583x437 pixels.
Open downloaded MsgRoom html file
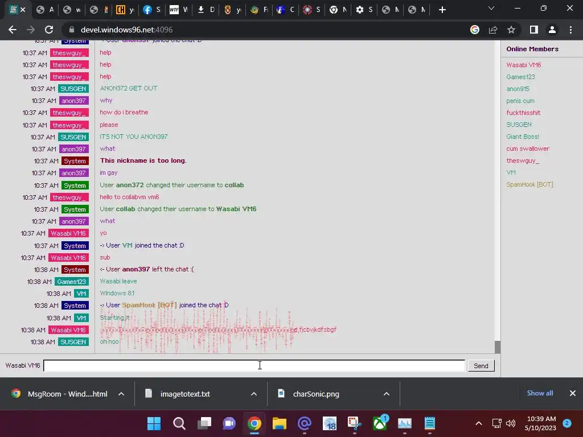59,394
